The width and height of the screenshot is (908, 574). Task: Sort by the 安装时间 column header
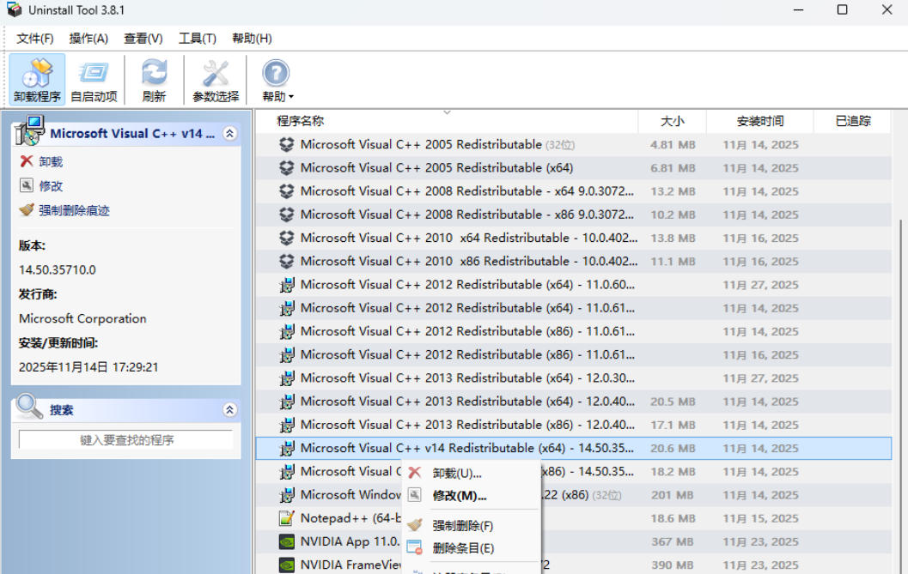pos(760,121)
